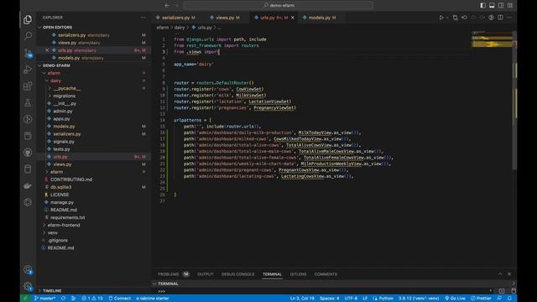Start Go Live server
This screenshot has width=537, height=302.
[455, 299]
